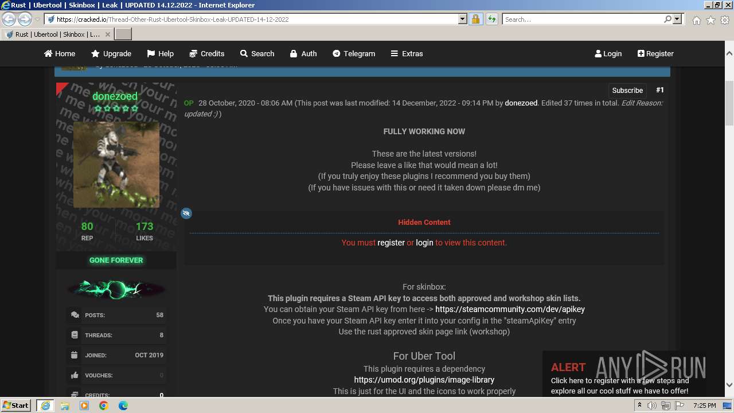This screenshot has width=734, height=413.
Task: Click the search magnifier icon in IE search box
Action: tap(667, 19)
